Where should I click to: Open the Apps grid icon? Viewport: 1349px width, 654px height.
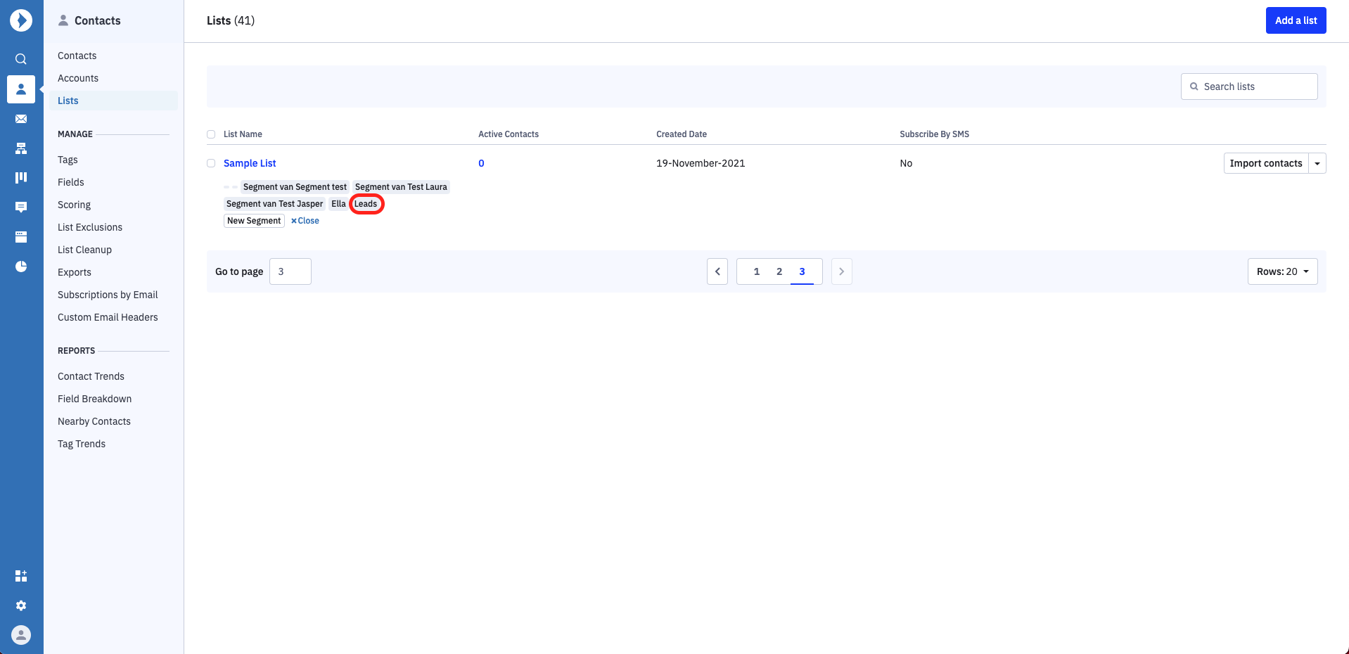tap(21, 576)
